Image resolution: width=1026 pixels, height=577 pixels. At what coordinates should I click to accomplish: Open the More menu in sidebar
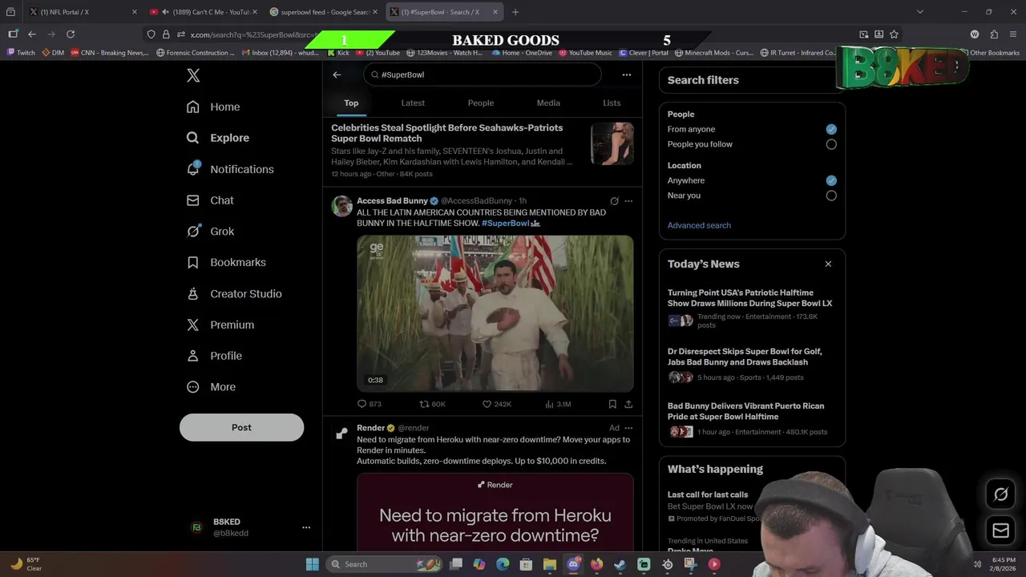[212, 387]
